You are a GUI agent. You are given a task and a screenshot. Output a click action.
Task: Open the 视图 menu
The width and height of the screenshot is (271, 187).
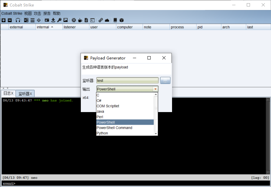(x=28, y=13)
